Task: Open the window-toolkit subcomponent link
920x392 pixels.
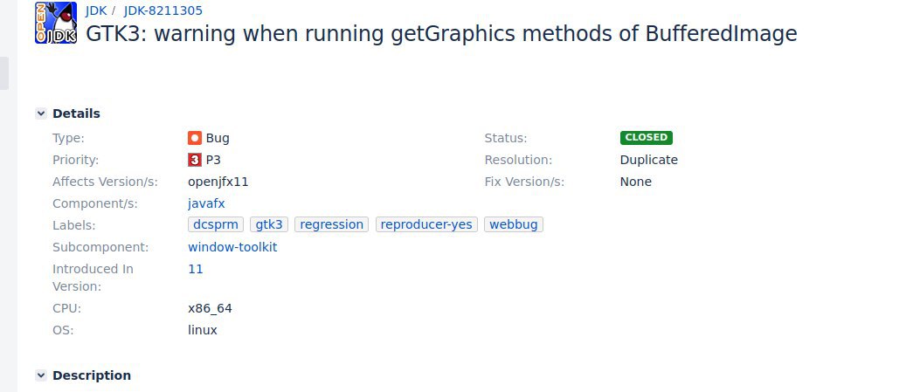Action: point(232,247)
